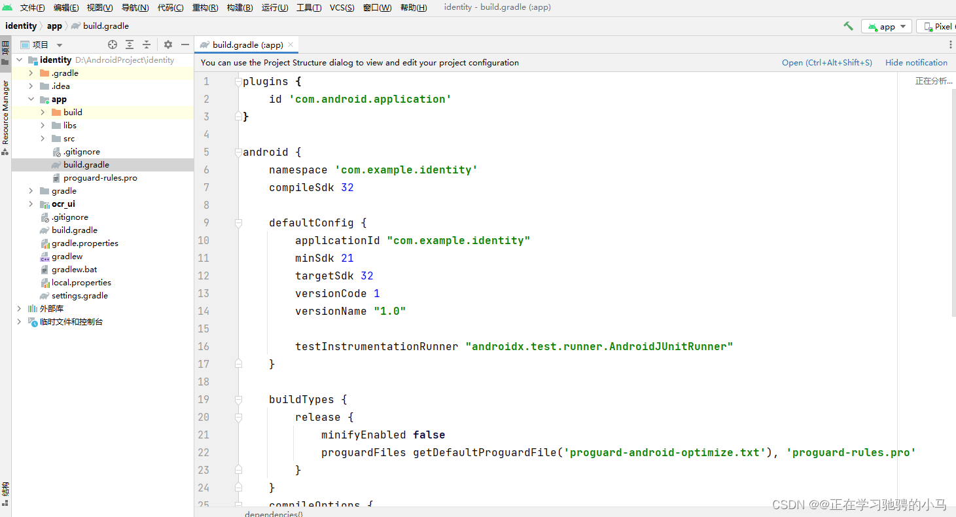Click app in the breadcrumb bar
The image size is (956, 517).
tap(54, 26)
